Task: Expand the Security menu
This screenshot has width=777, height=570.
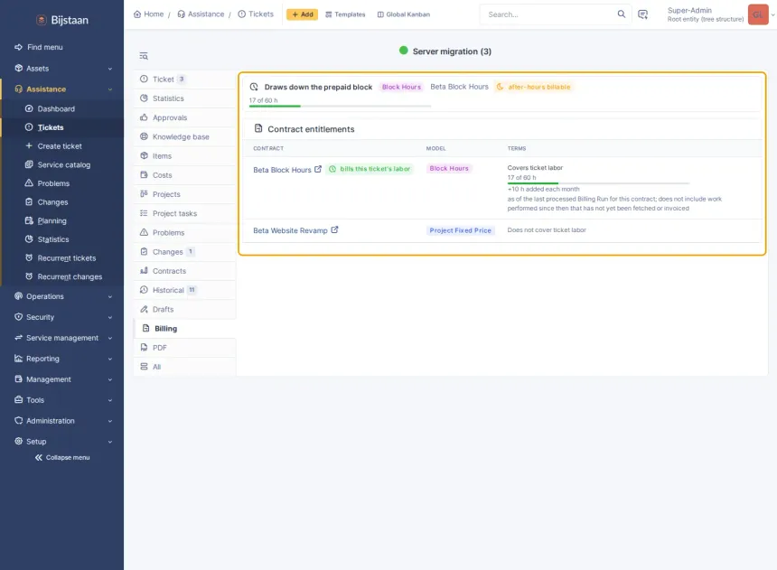Action: (62, 317)
